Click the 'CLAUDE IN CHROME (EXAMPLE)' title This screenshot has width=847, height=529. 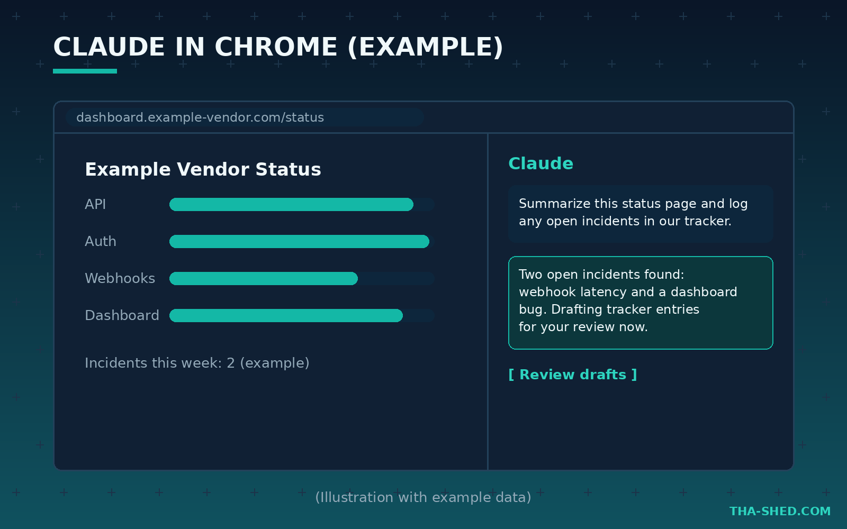[278, 47]
